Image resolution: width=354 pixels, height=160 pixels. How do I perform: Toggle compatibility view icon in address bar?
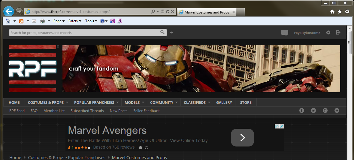[163, 11]
